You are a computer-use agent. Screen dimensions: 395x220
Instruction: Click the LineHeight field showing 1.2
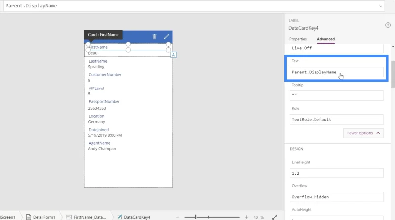coord(337,173)
